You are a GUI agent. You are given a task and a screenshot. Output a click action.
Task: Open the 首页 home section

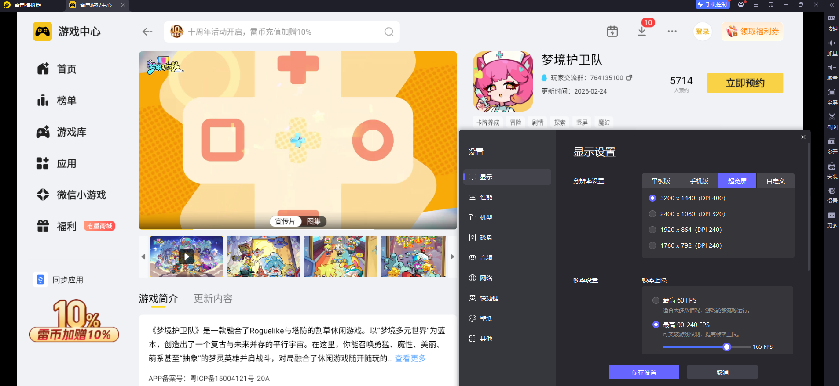pos(57,69)
